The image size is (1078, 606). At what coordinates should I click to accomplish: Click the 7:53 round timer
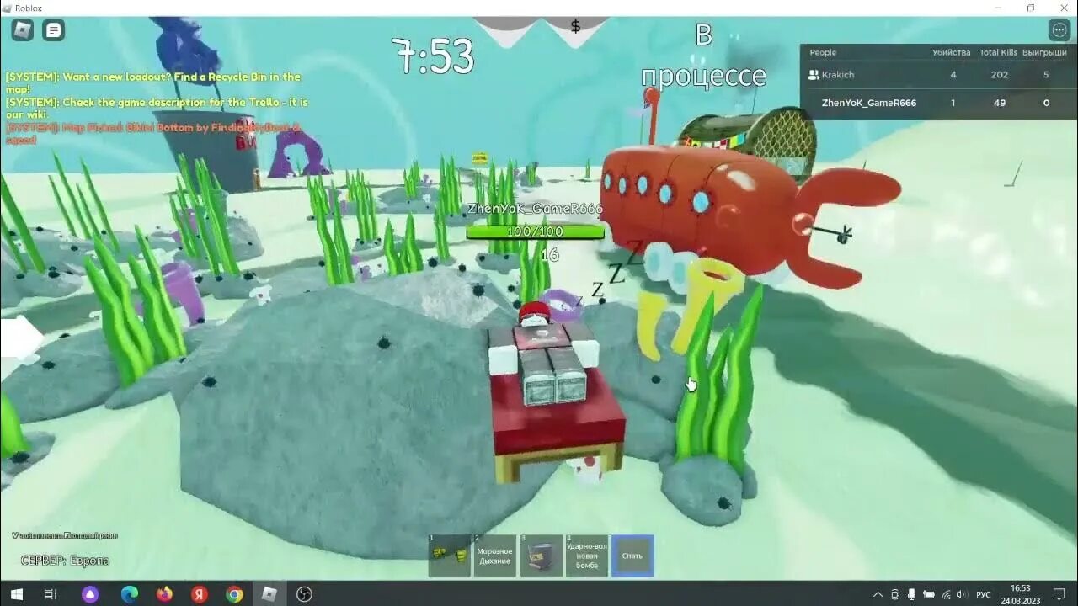[434, 57]
